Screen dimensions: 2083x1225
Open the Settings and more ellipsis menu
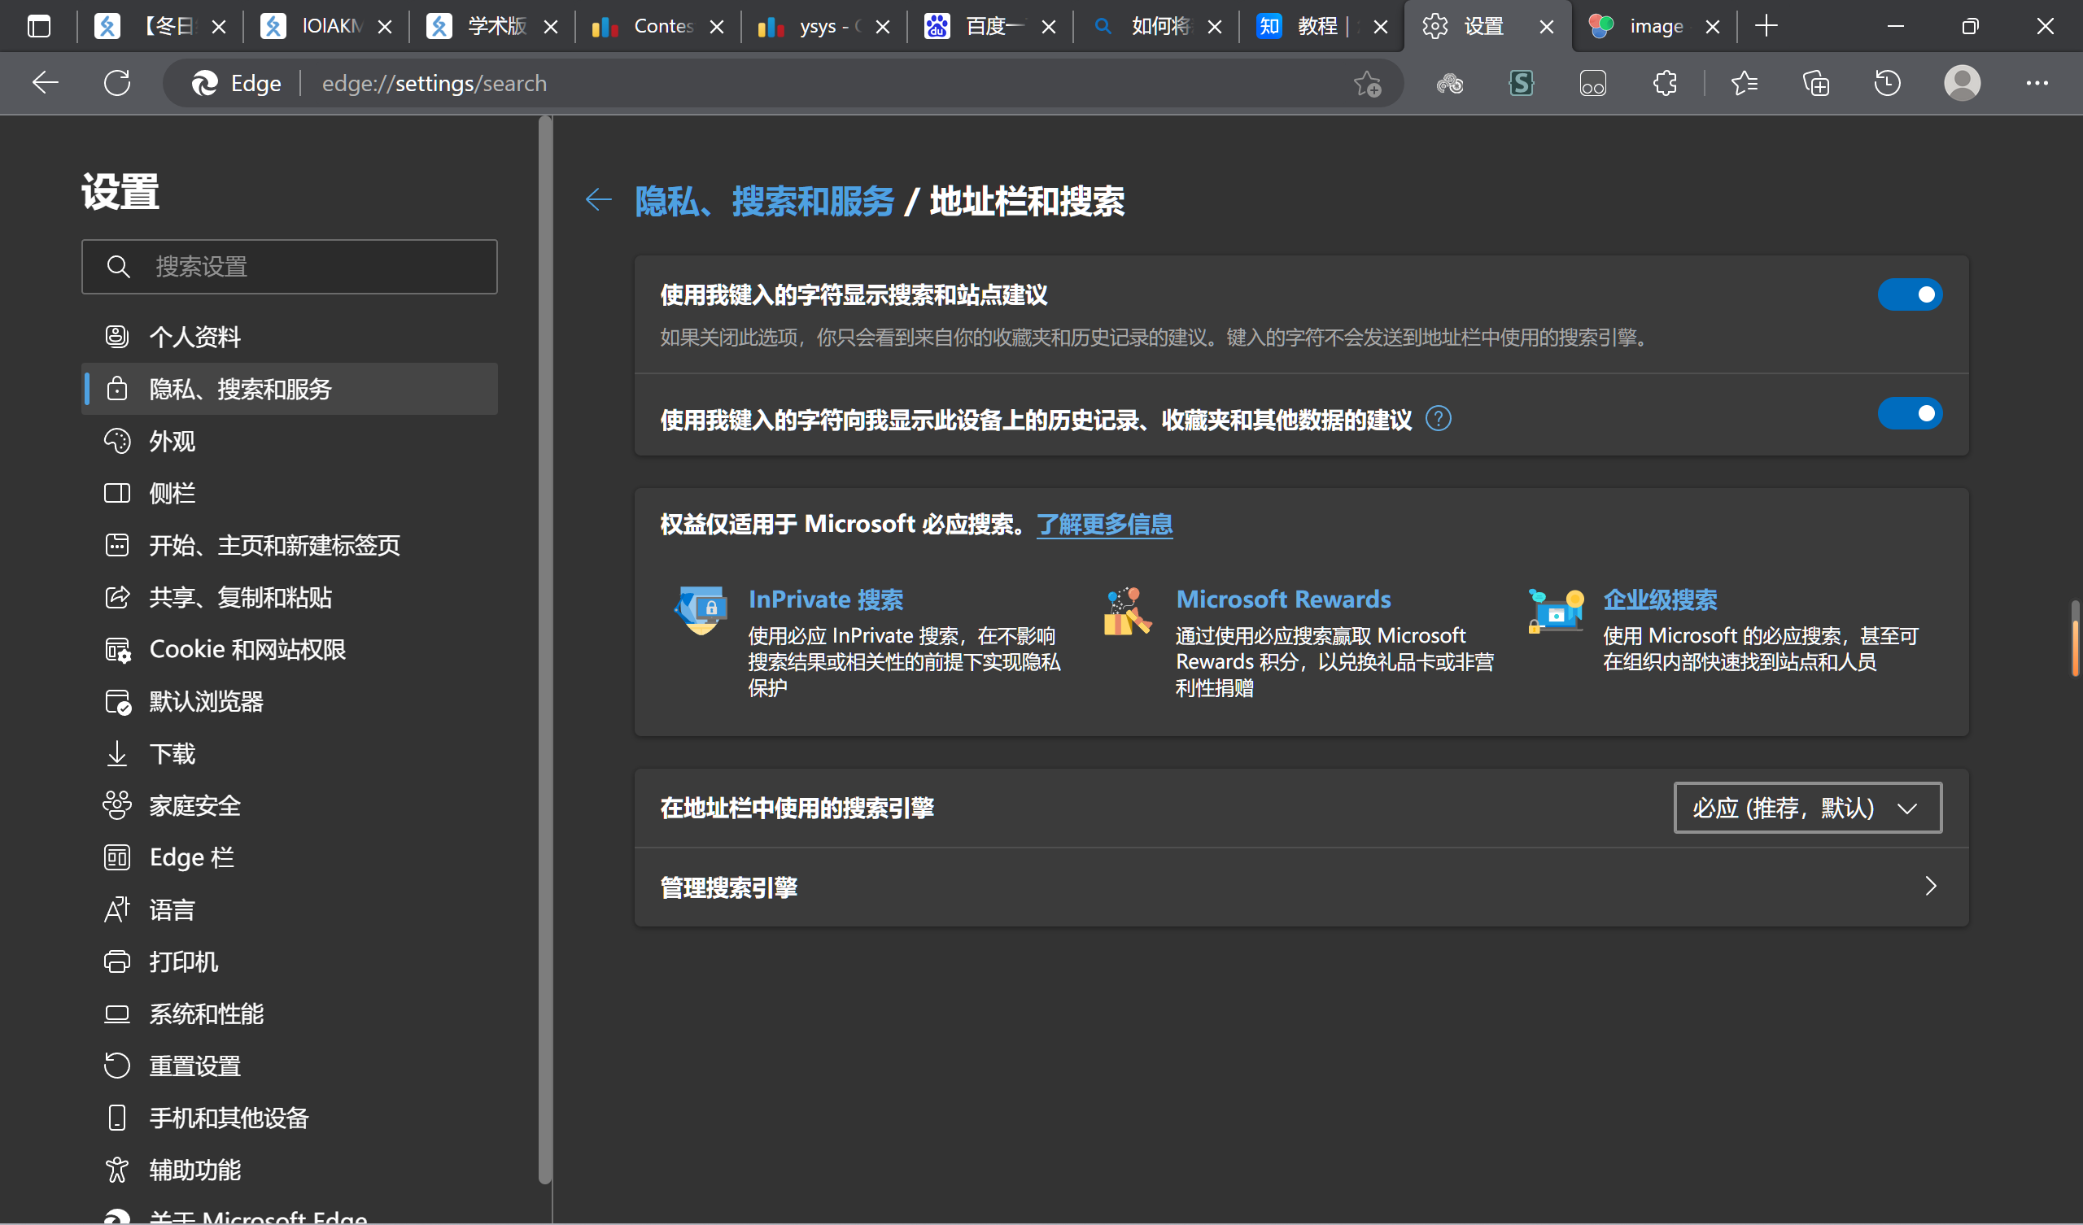tap(2037, 83)
